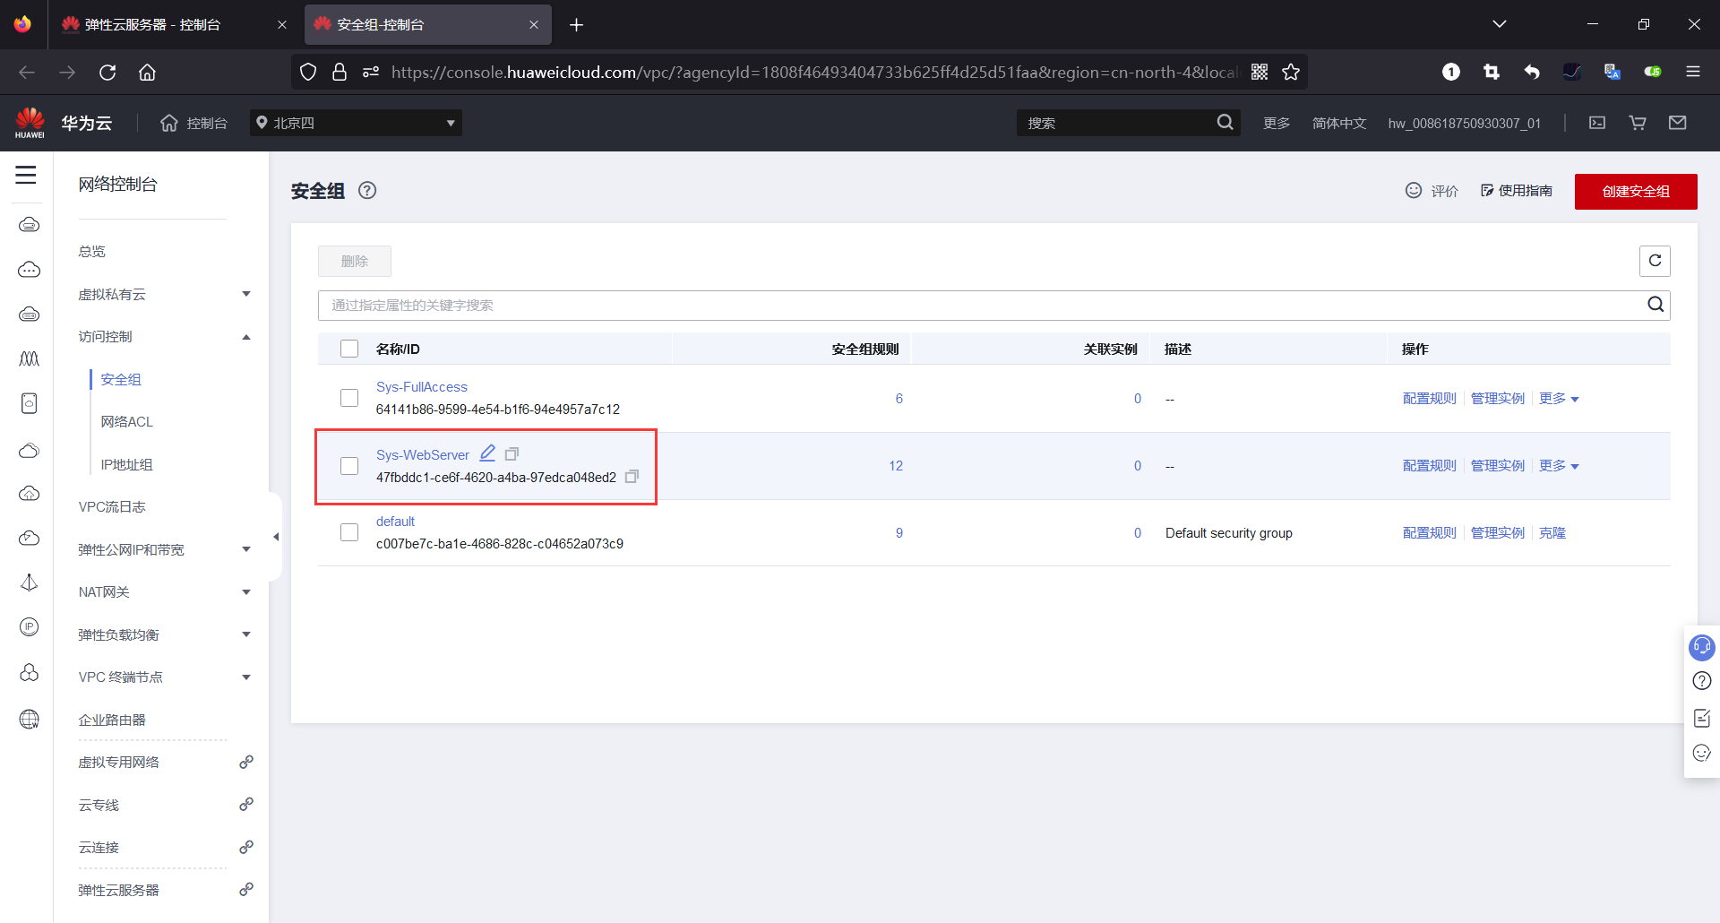Open the Firefox application menu
The height and width of the screenshot is (923, 1720).
pos(1693,72)
